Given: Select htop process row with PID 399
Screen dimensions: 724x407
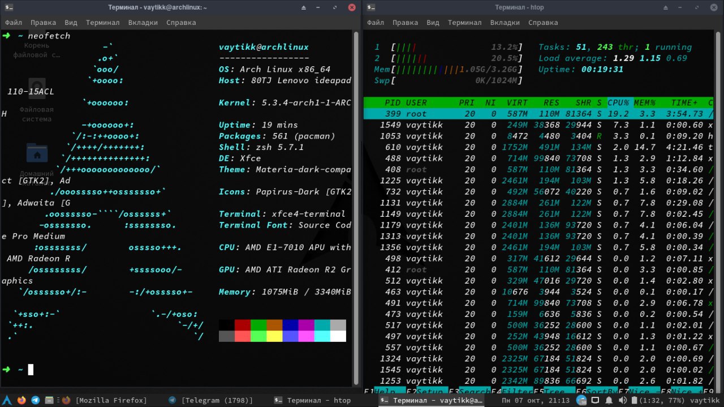Looking at the screenshot, I should tap(538, 114).
